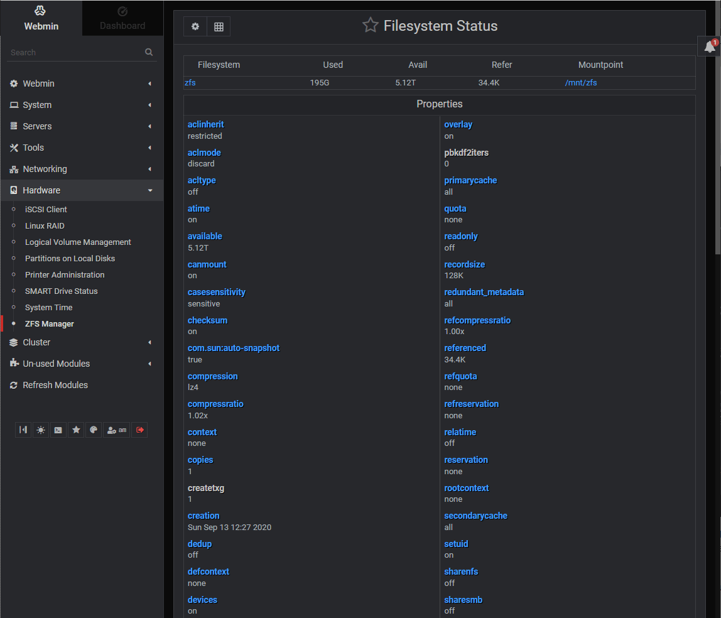
Task: Star the Filesystem Status page as a favorite
Action: tap(370, 26)
